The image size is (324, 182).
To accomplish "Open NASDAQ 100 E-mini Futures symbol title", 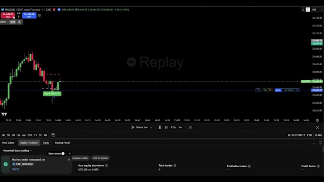I will click(x=28, y=10).
